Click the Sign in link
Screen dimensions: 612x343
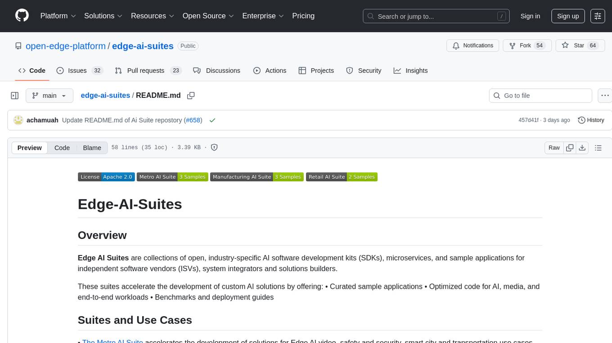coord(530,16)
